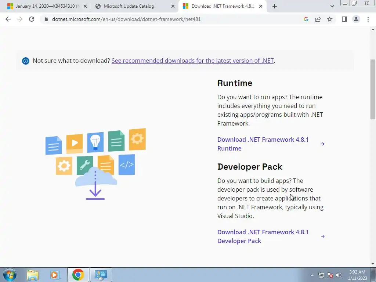Screen dimensions: 376x282
Task: Click scrollbar down arrow
Action: point(373,264)
